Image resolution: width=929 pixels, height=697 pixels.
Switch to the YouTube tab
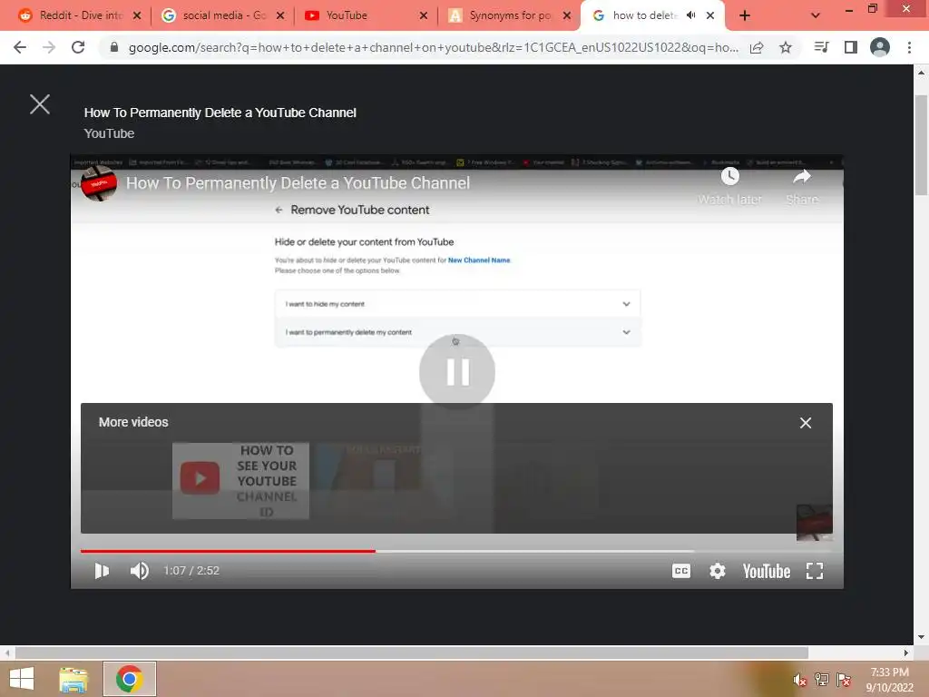tap(367, 15)
